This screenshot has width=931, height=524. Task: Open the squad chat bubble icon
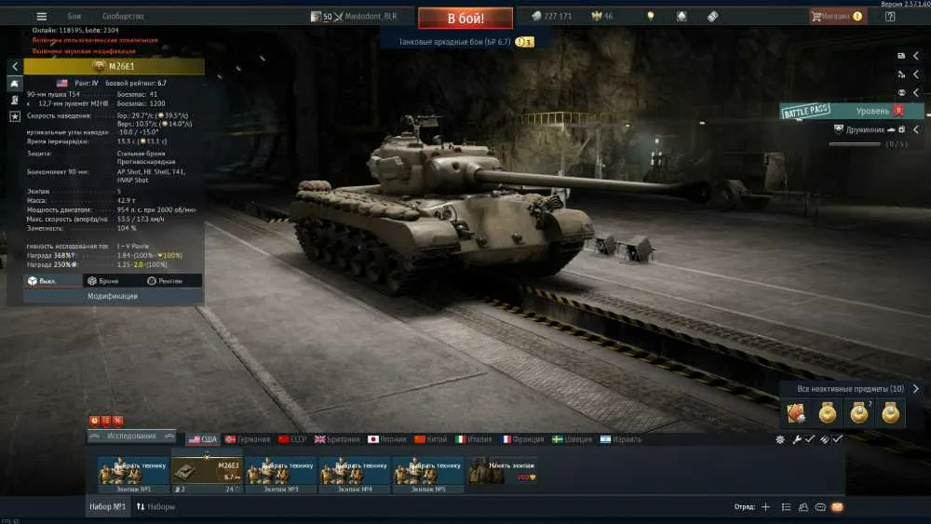pyautogui.click(x=820, y=507)
